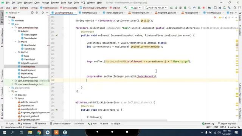Open the Build menu
242x136 pixels.
tap(64, 3)
